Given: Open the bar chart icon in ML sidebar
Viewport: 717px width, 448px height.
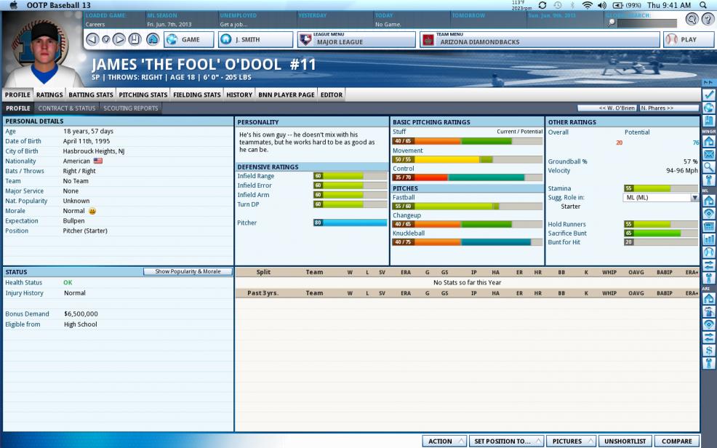Looking at the screenshot, I should click(709, 239).
